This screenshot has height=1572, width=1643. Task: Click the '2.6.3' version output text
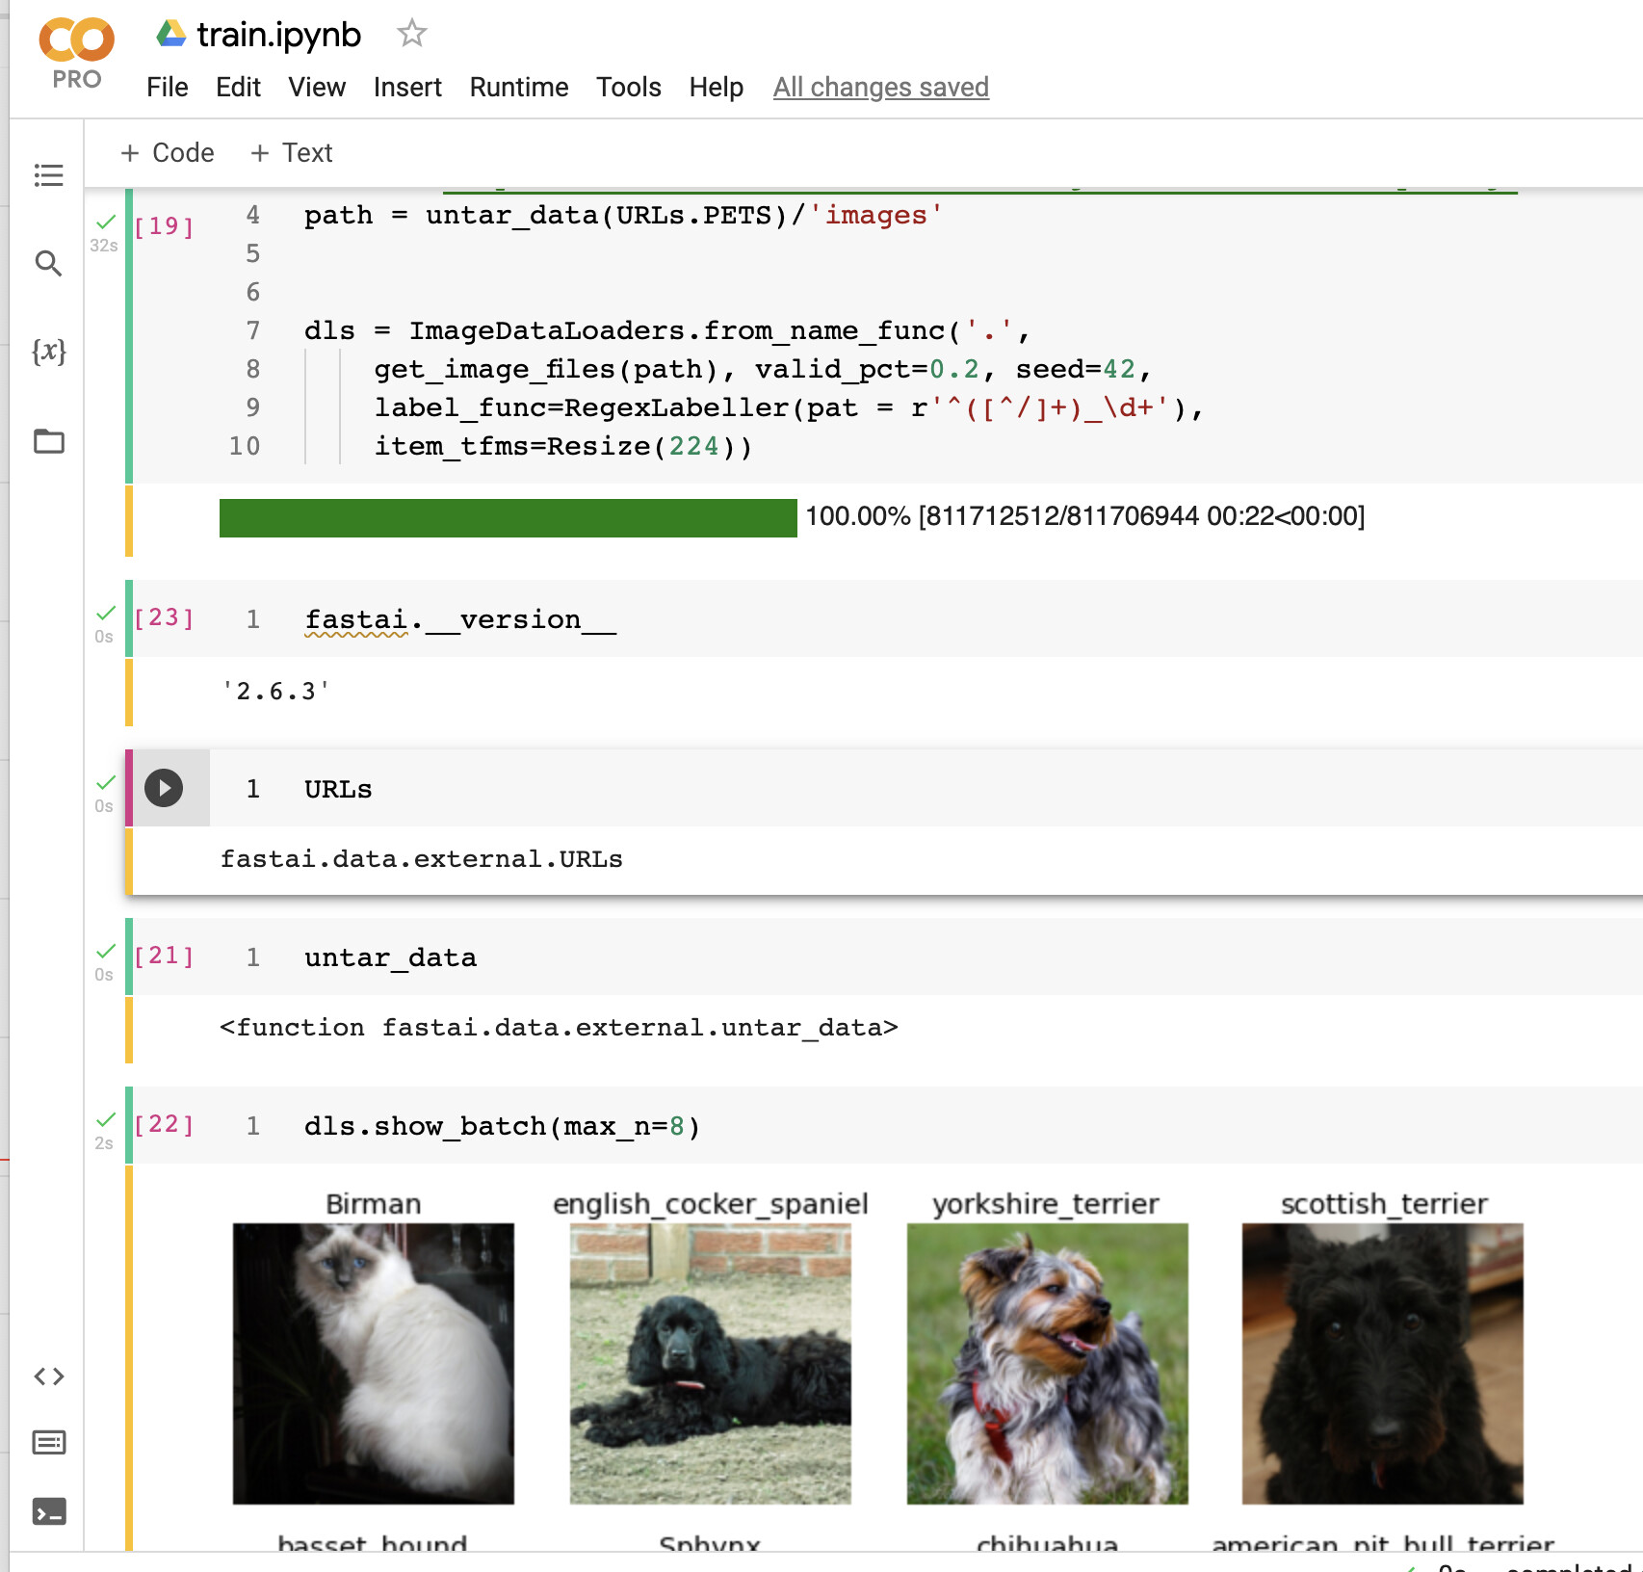[275, 692]
